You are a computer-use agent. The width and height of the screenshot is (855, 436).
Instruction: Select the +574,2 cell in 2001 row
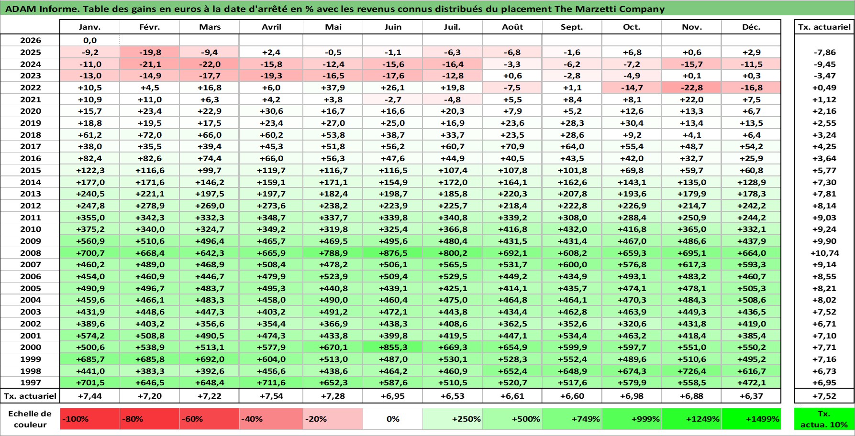point(90,336)
